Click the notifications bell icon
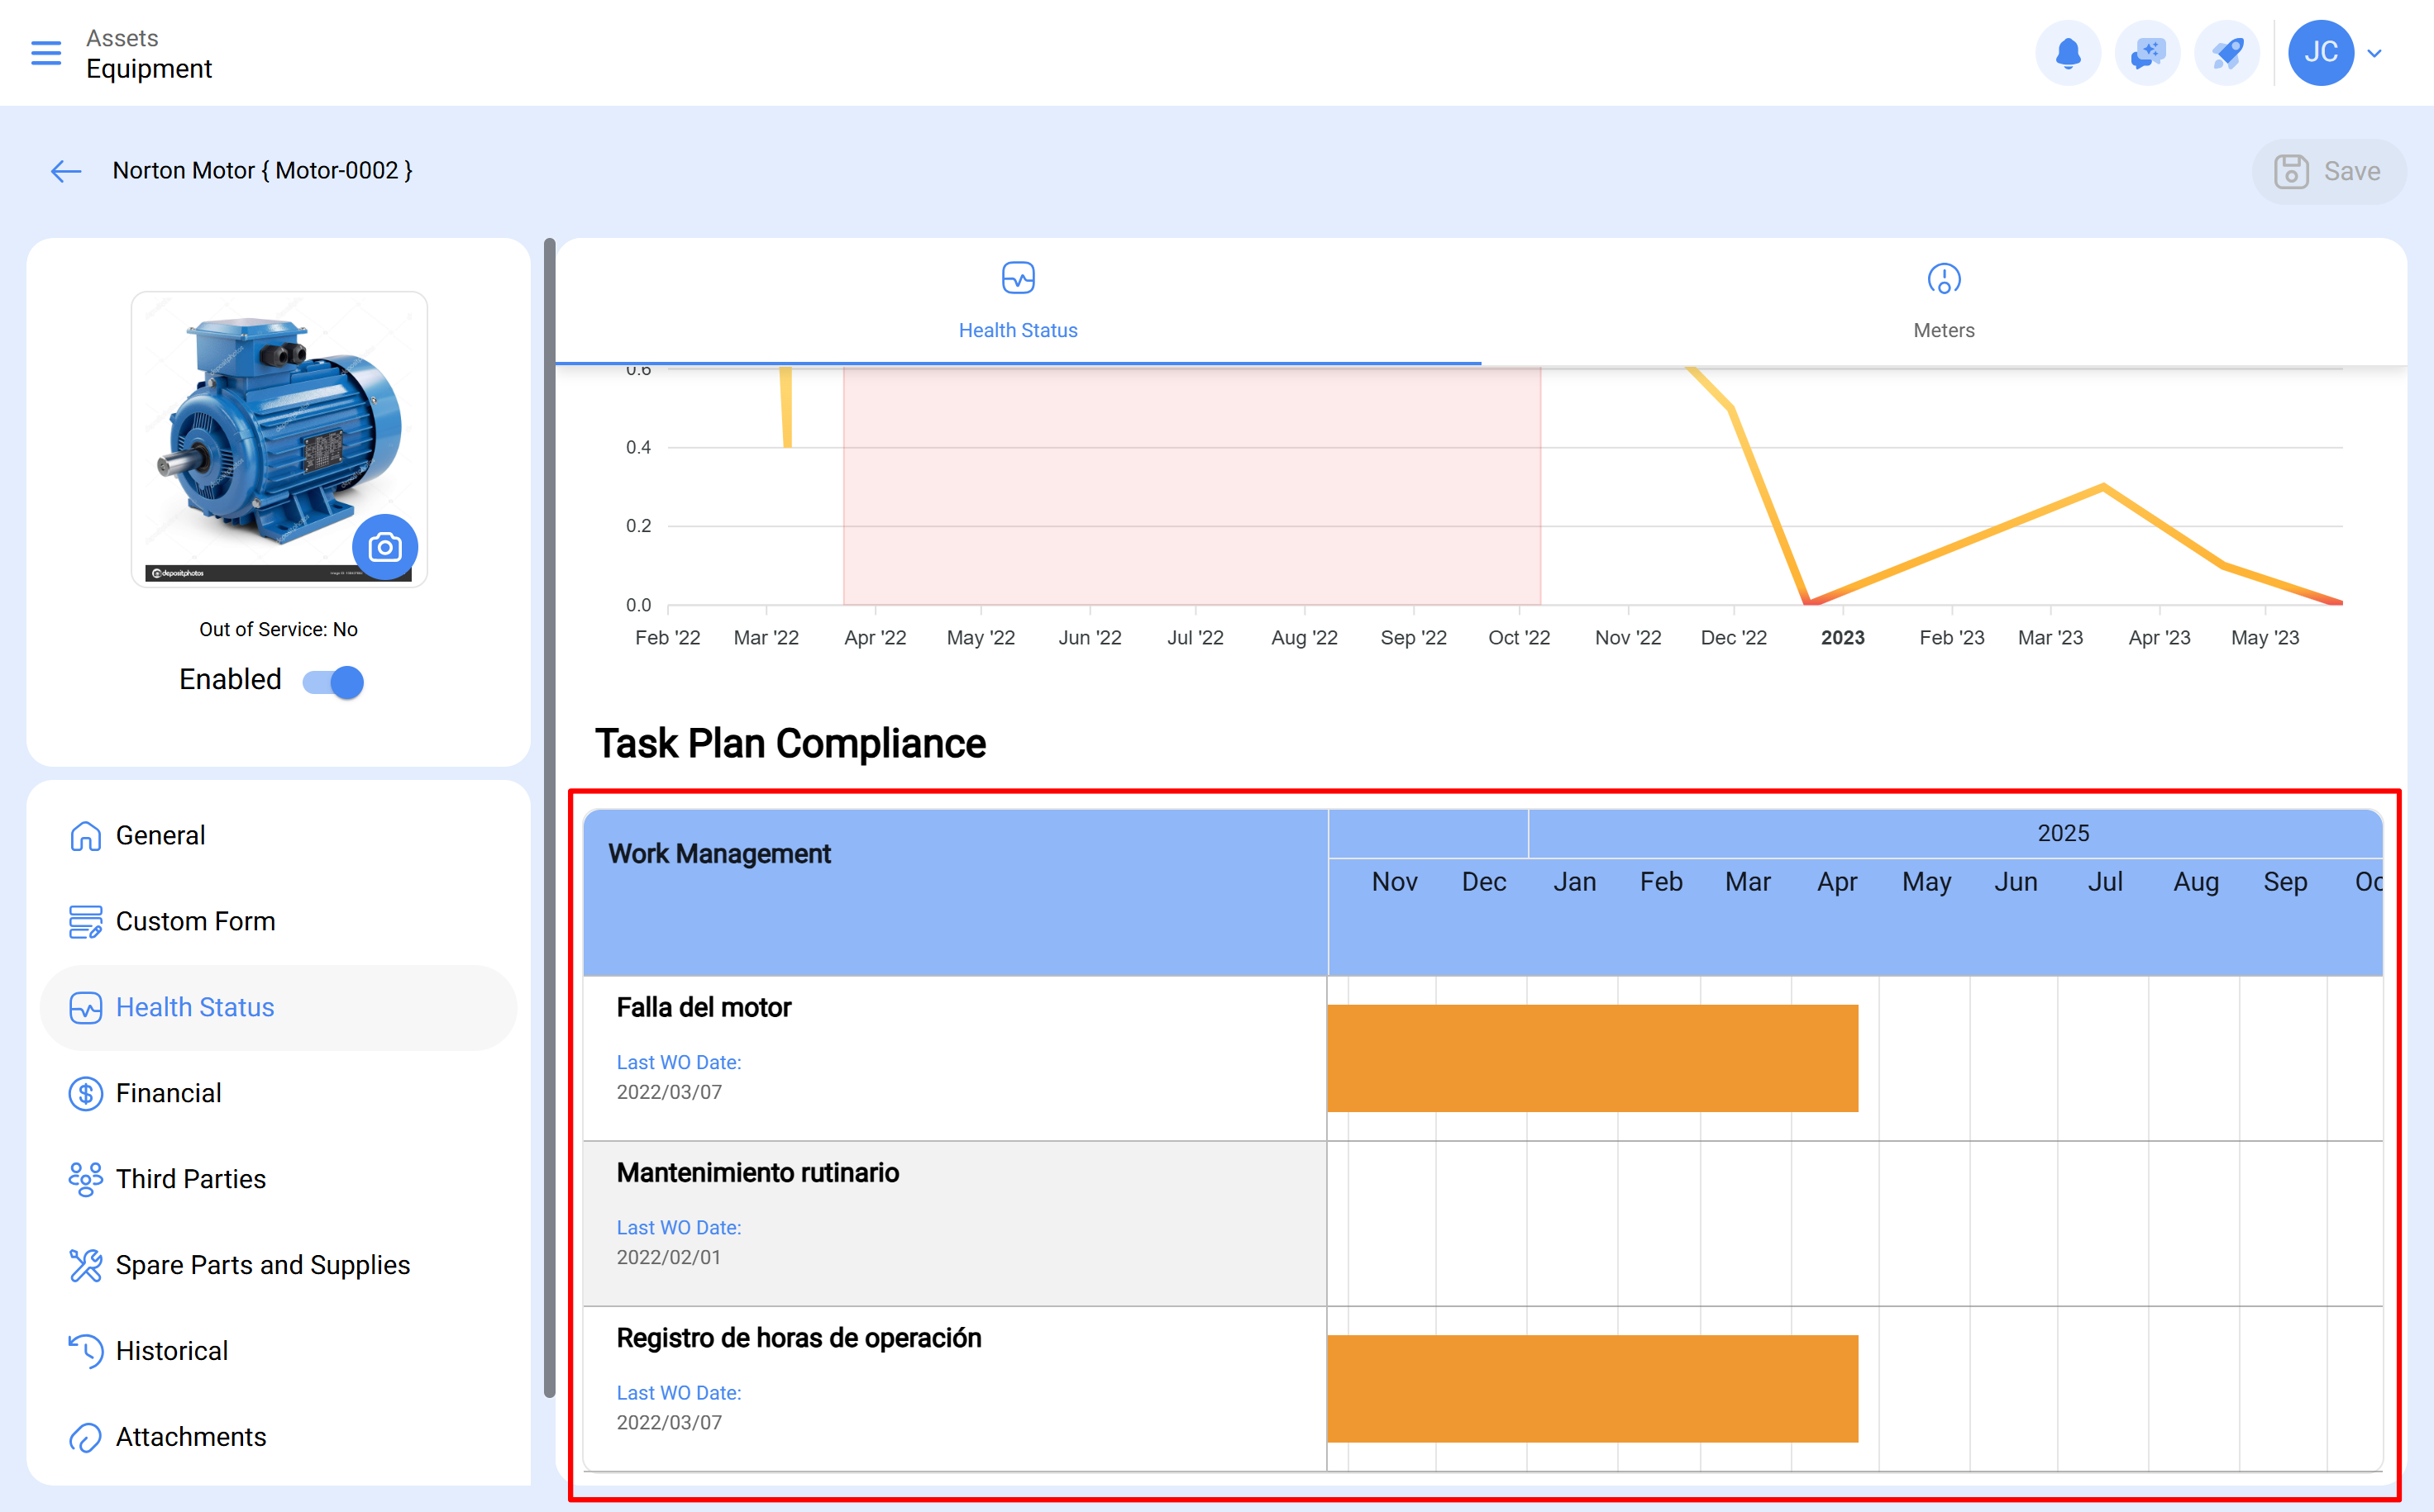 tap(2068, 53)
